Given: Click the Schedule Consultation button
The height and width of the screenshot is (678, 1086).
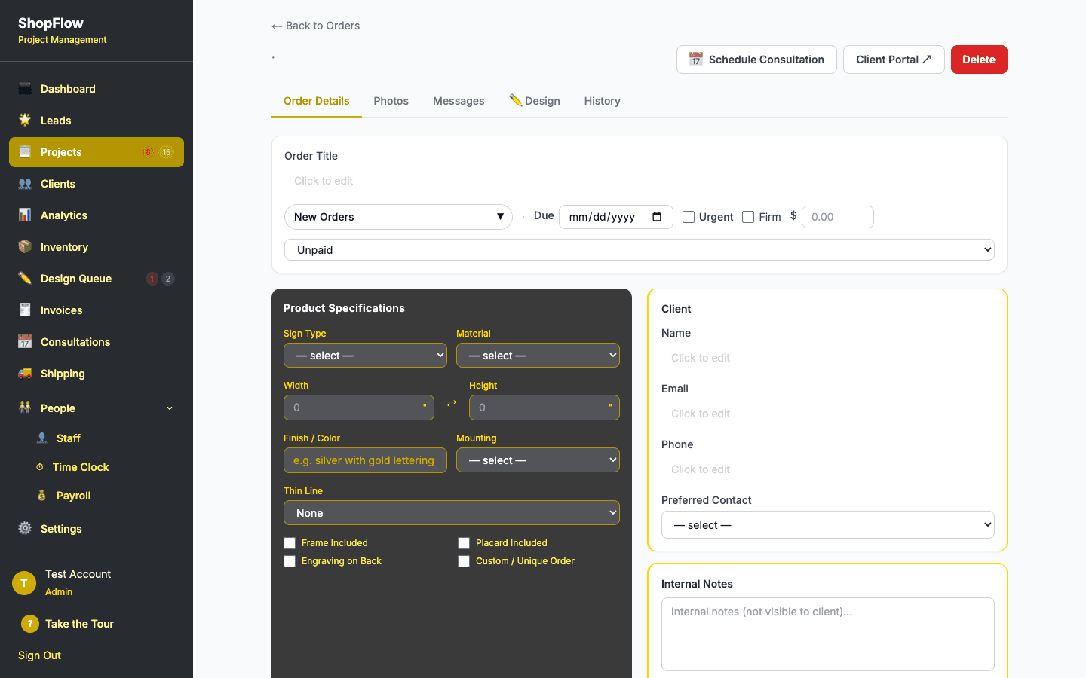Looking at the screenshot, I should click(x=756, y=60).
